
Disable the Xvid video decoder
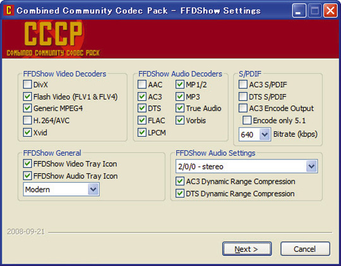coord(27,132)
